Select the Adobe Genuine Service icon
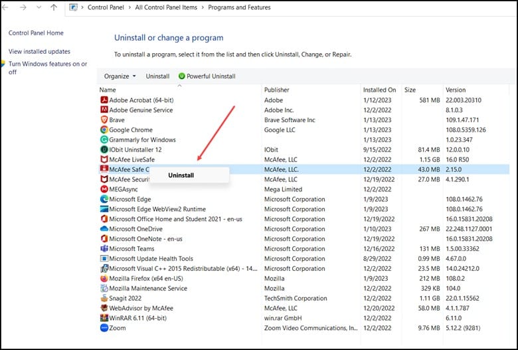 coord(104,110)
